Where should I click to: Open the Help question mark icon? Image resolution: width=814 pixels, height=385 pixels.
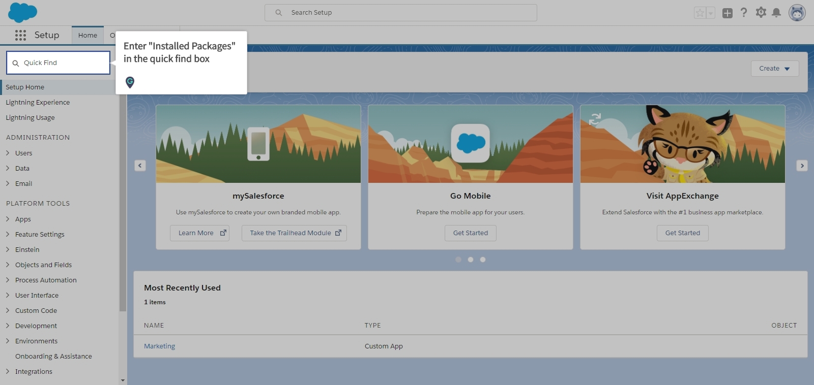pos(744,13)
